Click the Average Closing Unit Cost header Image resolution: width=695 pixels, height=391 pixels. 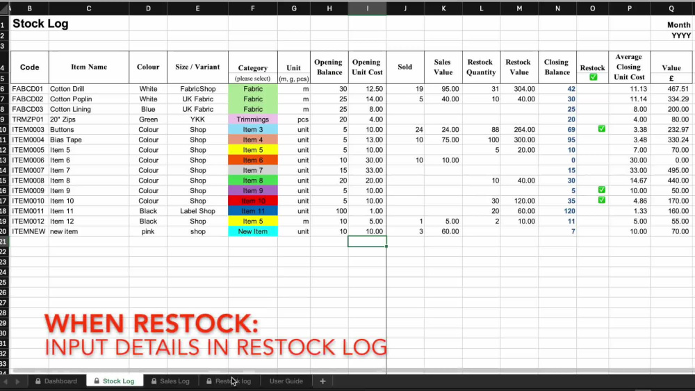pos(630,67)
